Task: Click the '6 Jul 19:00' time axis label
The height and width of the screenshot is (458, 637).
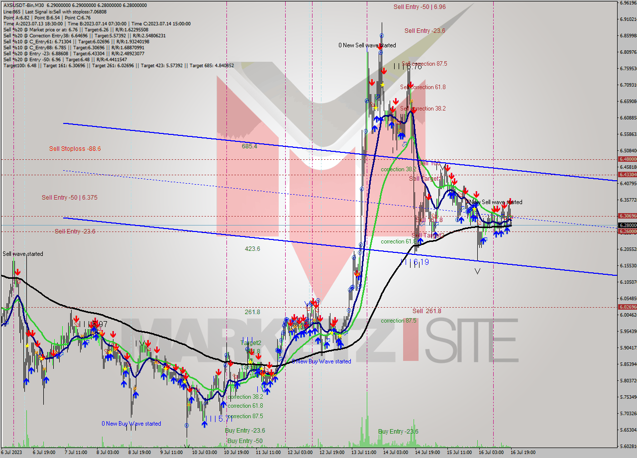Action: (x=44, y=453)
